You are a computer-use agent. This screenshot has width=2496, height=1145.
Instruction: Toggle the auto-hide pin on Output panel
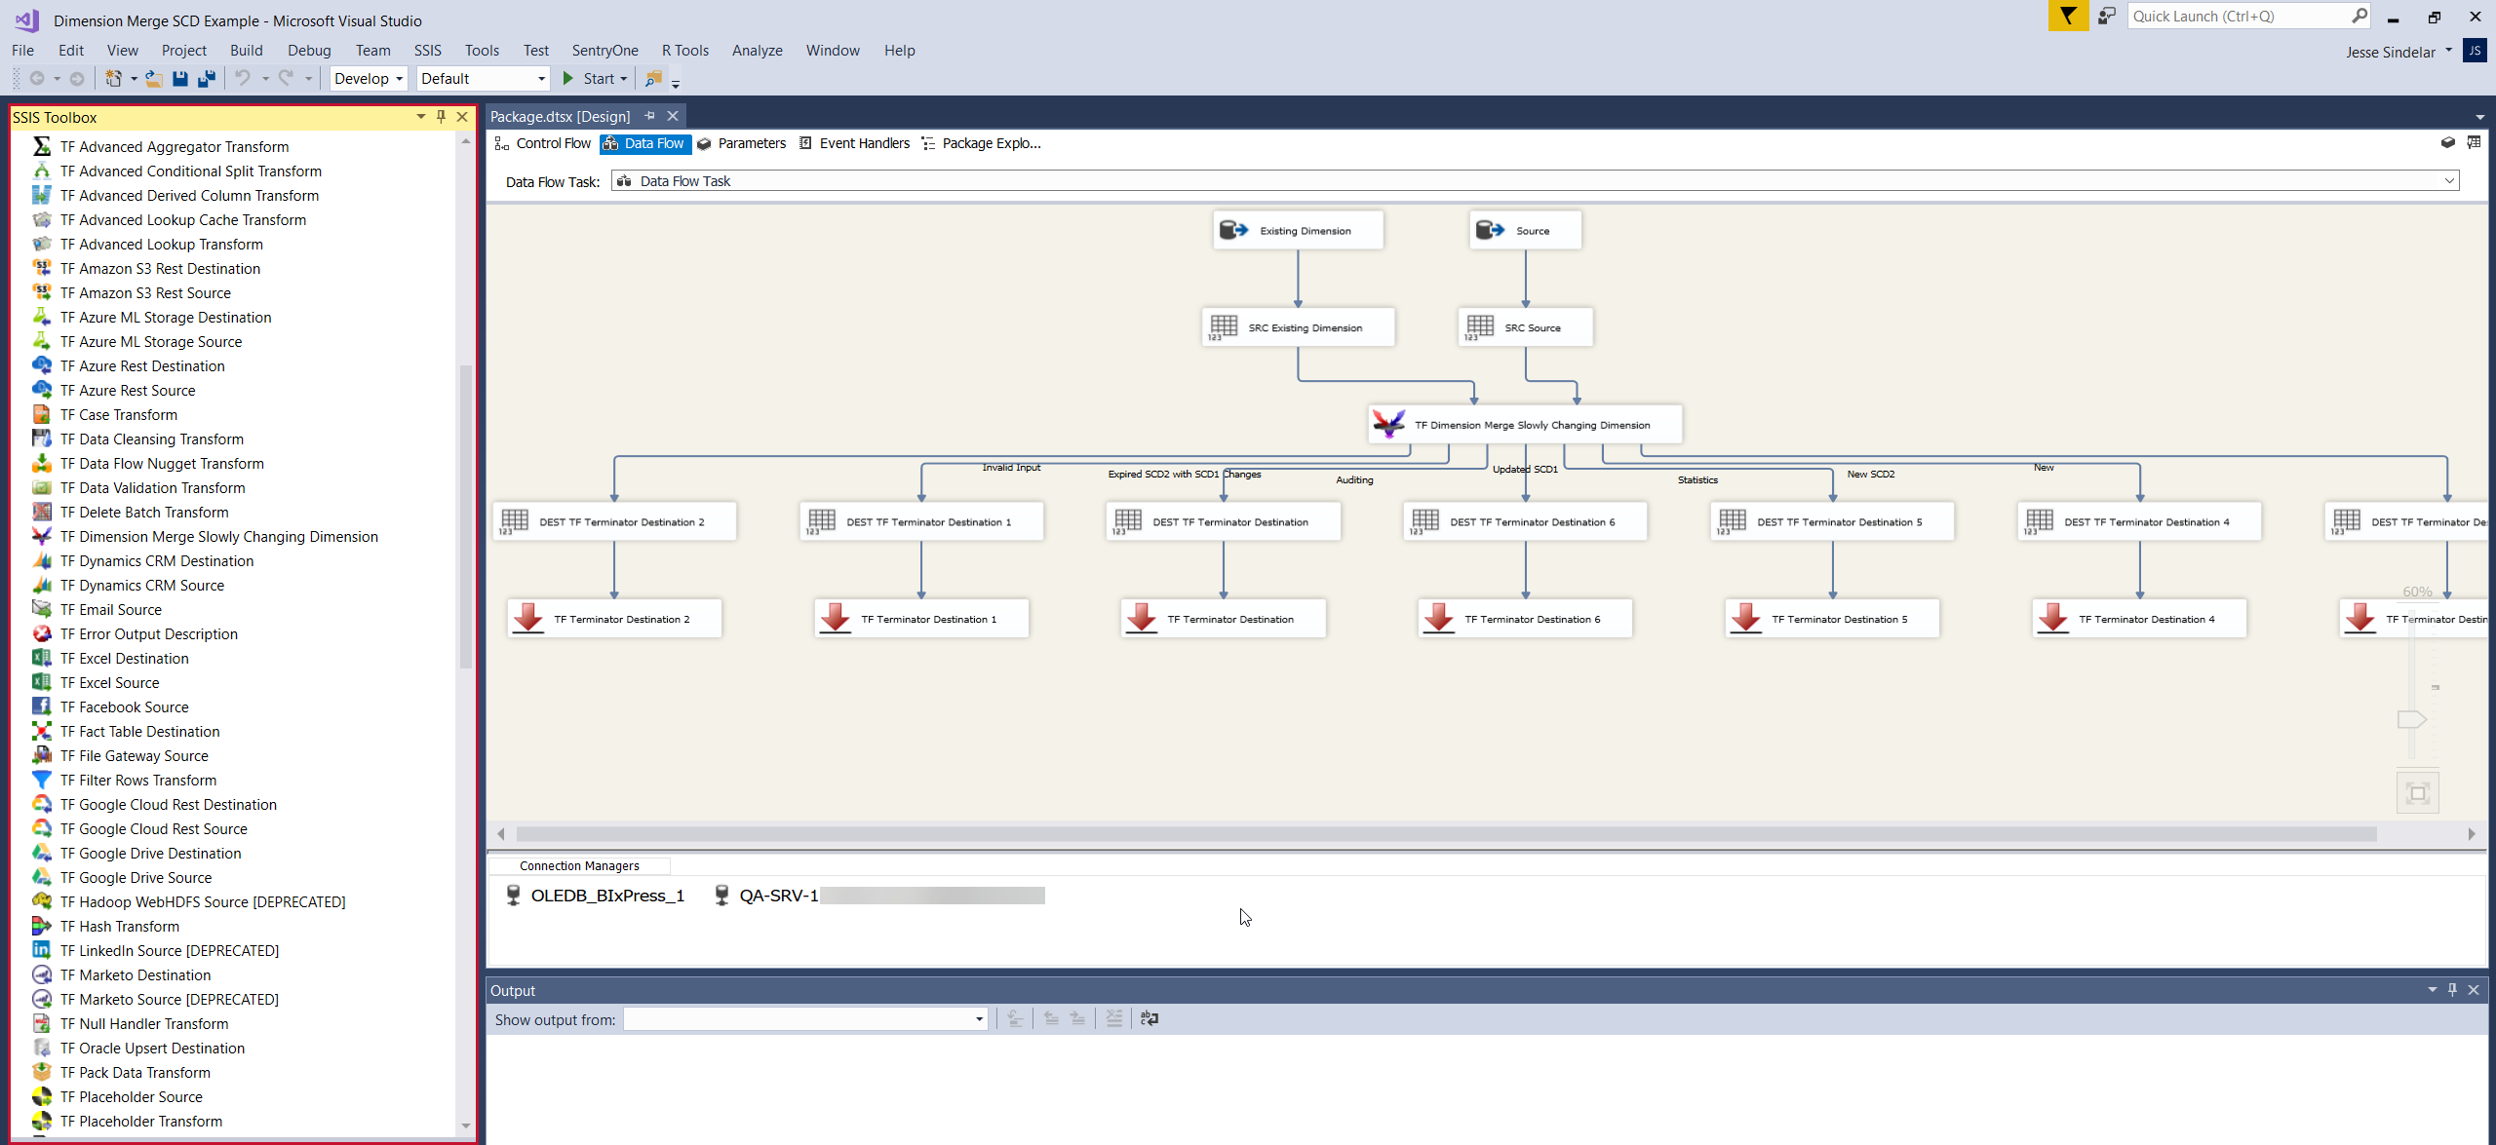(x=2452, y=990)
